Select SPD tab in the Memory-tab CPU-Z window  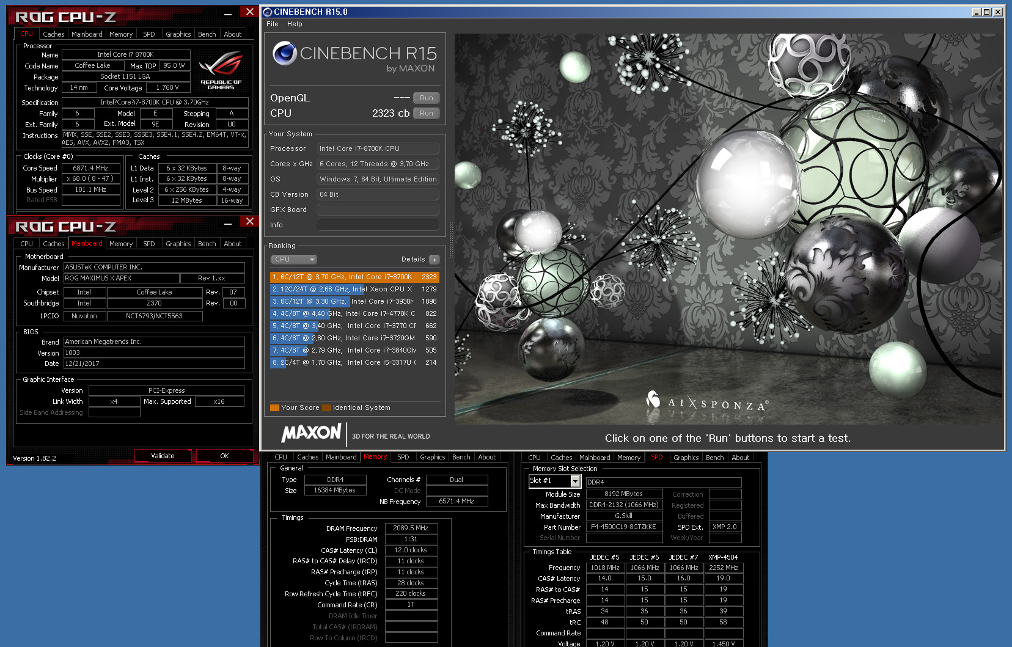pos(403,457)
